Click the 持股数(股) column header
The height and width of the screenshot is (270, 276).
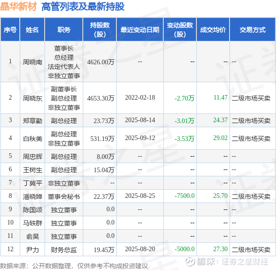tap(100, 29)
